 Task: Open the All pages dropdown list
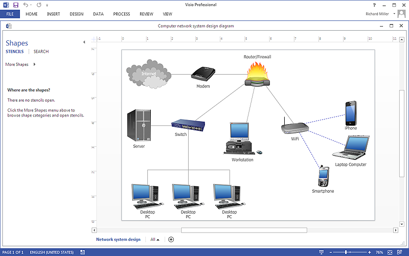[x=155, y=239]
